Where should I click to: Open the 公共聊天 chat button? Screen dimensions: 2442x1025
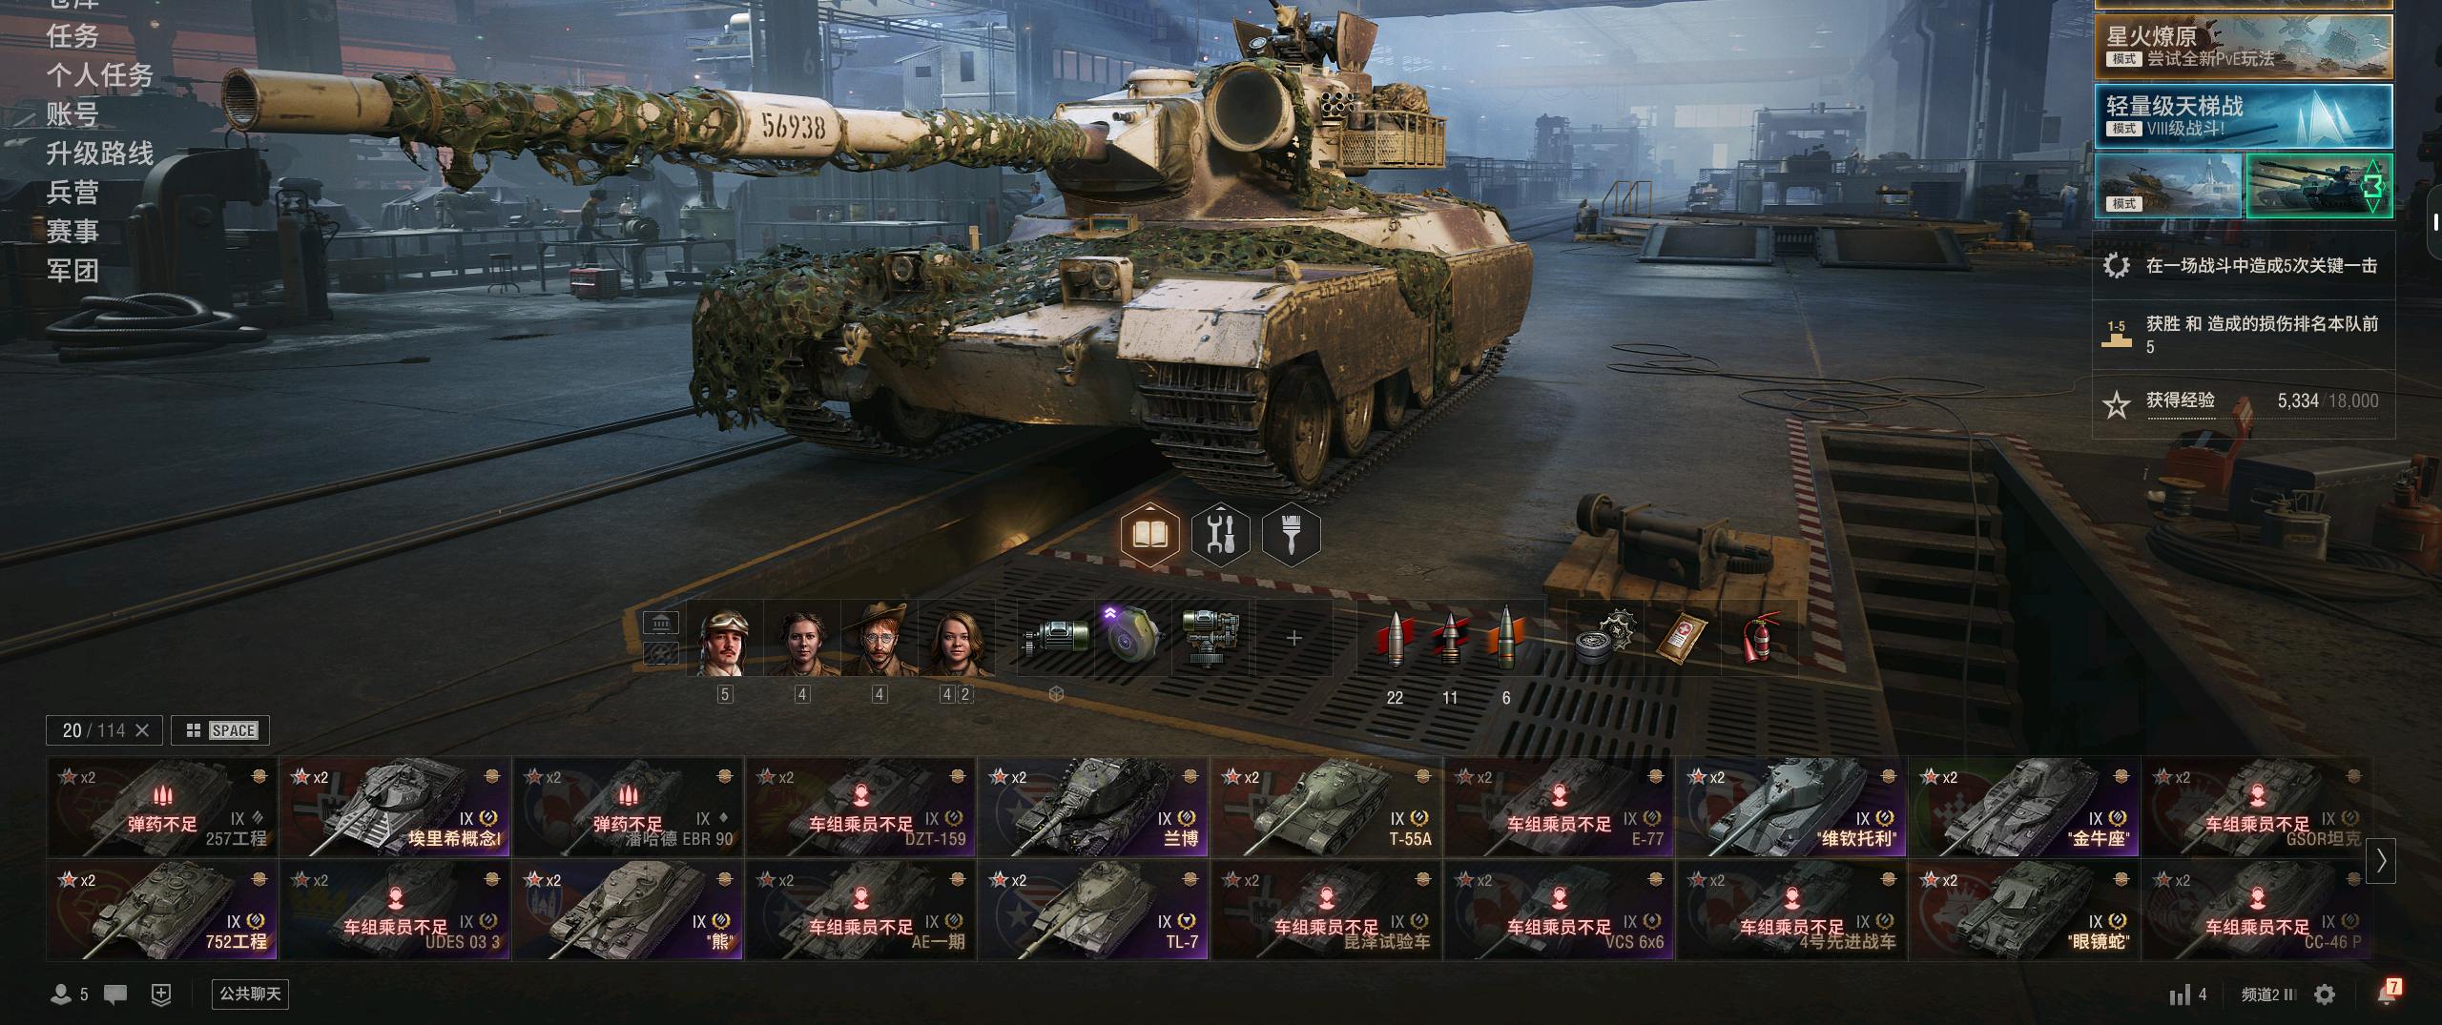[x=250, y=994]
